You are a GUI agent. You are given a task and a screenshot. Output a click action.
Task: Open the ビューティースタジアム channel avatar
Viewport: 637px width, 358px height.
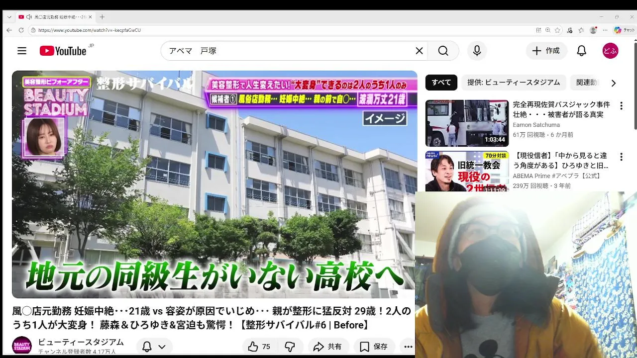[22, 347]
